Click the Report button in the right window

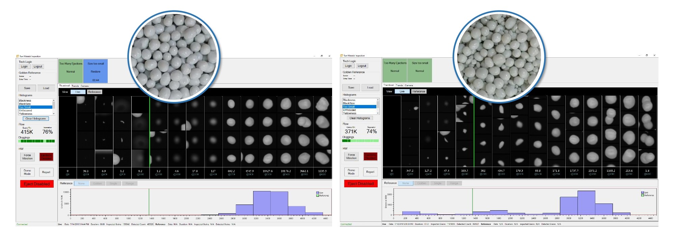pos(370,172)
